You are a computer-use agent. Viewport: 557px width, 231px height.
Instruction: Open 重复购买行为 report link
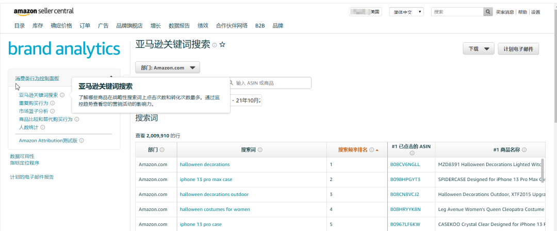[x=34, y=103]
